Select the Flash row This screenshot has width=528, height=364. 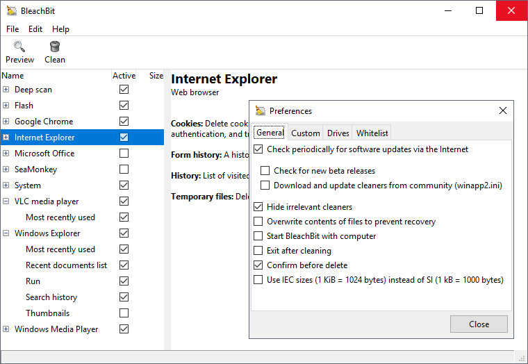click(82, 106)
